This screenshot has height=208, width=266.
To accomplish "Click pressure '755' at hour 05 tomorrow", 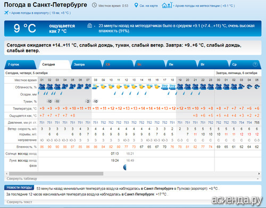I will click(257, 123).
